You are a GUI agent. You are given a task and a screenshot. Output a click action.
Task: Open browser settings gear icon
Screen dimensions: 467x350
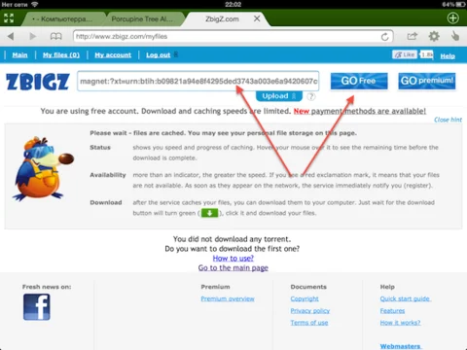coord(434,36)
